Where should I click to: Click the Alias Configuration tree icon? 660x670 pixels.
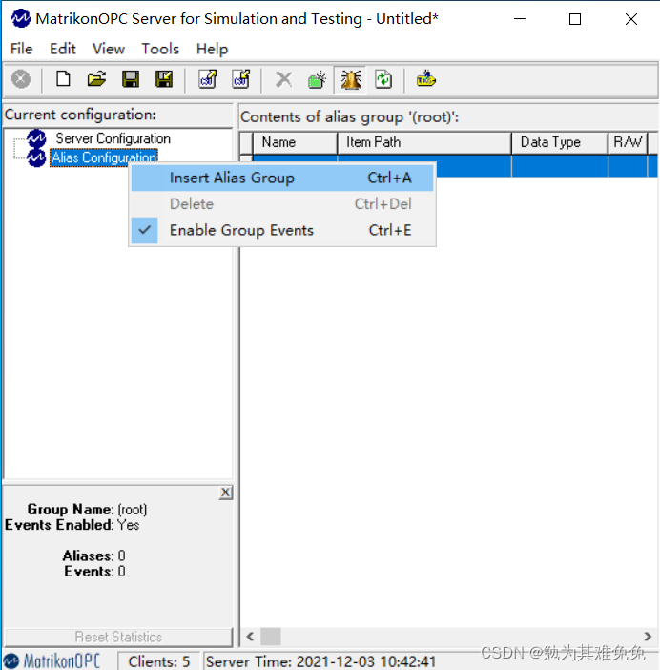pos(36,157)
